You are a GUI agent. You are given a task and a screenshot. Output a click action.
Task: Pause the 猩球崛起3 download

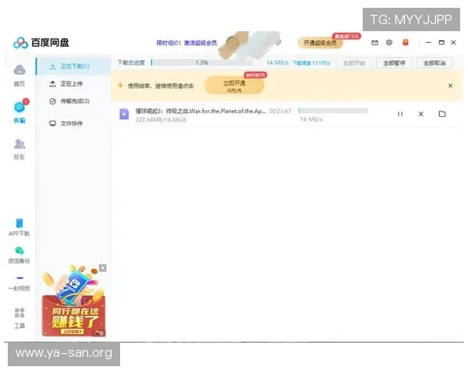400,114
